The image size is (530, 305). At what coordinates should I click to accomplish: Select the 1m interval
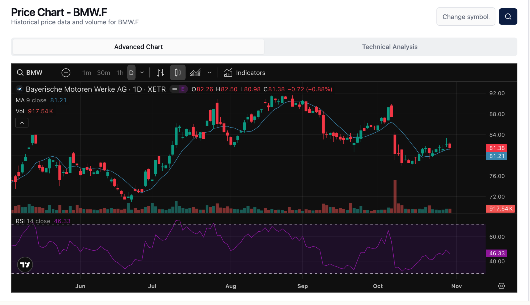click(x=87, y=73)
